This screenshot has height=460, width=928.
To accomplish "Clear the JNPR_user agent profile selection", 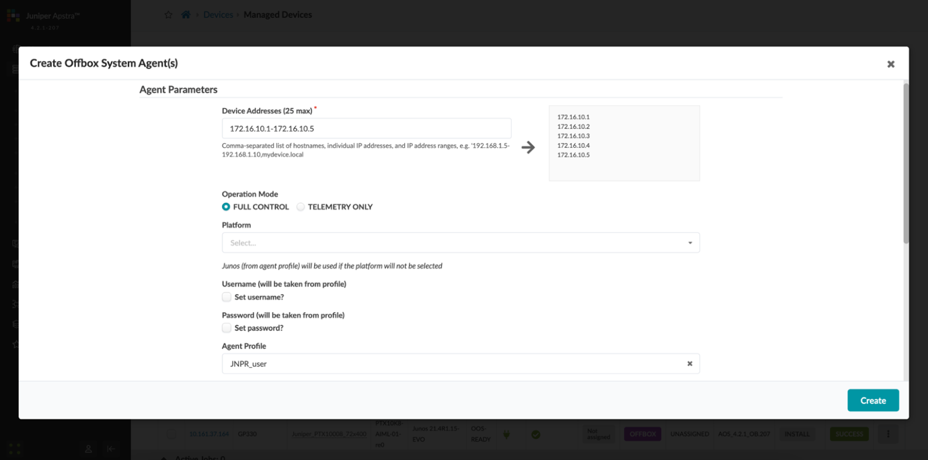I will click(x=689, y=364).
